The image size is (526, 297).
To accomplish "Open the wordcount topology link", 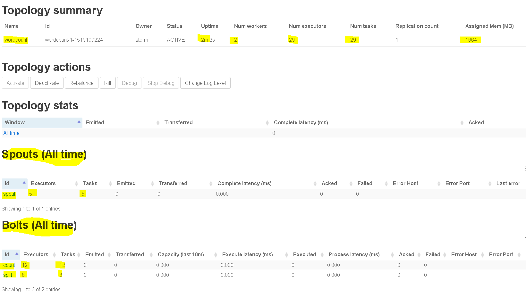I will [x=16, y=40].
